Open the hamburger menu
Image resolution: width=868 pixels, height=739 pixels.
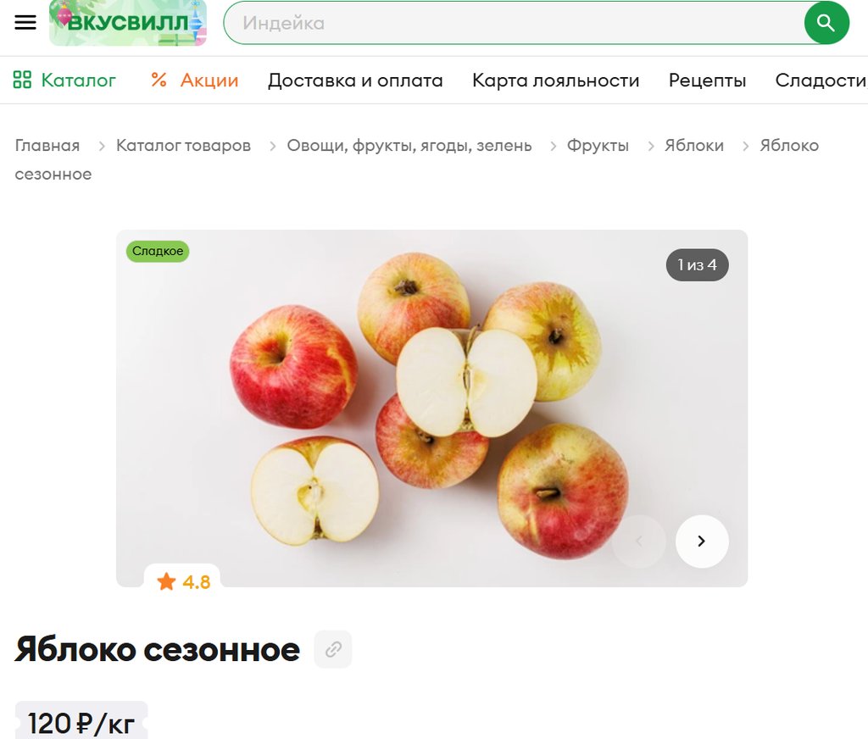point(25,22)
